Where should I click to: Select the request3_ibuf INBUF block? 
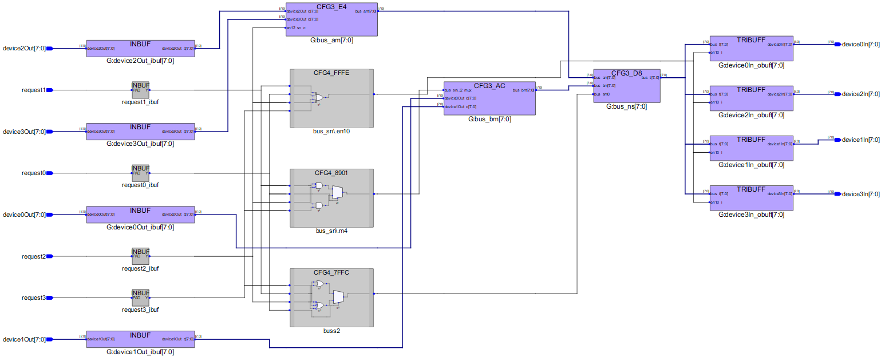[140, 297]
